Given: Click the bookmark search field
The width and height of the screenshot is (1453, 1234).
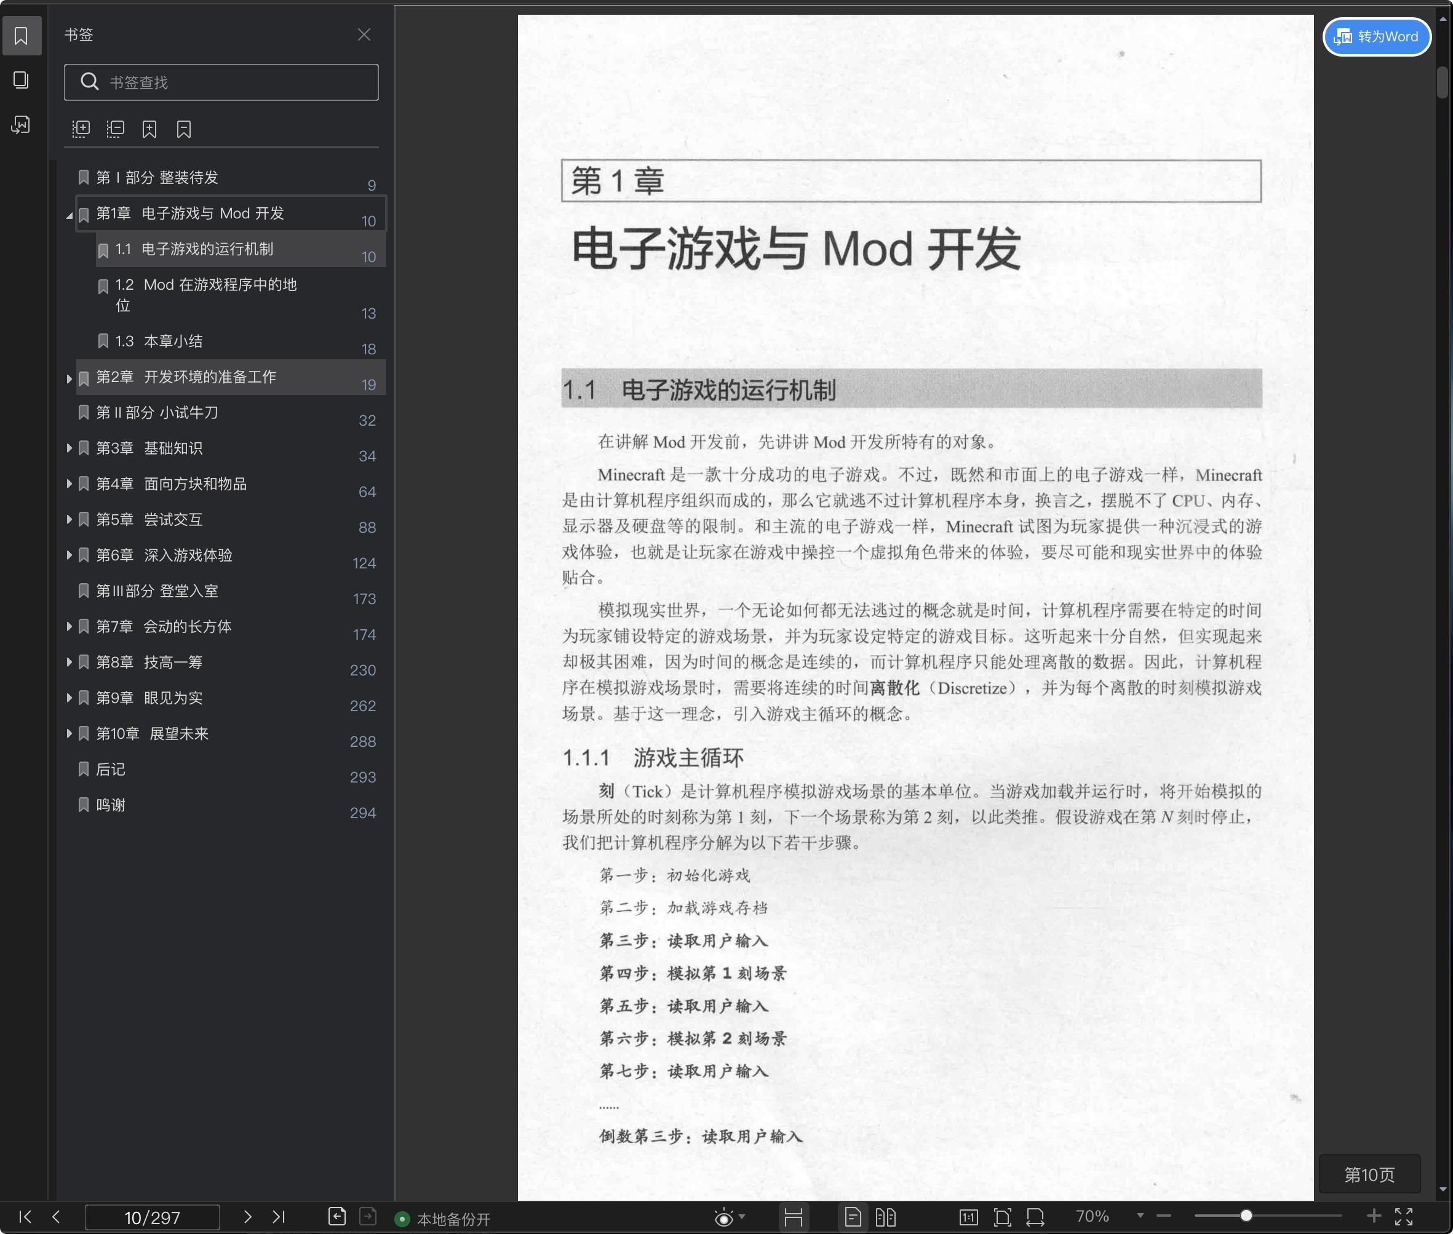Looking at the screenshot, I should (221, 82).
